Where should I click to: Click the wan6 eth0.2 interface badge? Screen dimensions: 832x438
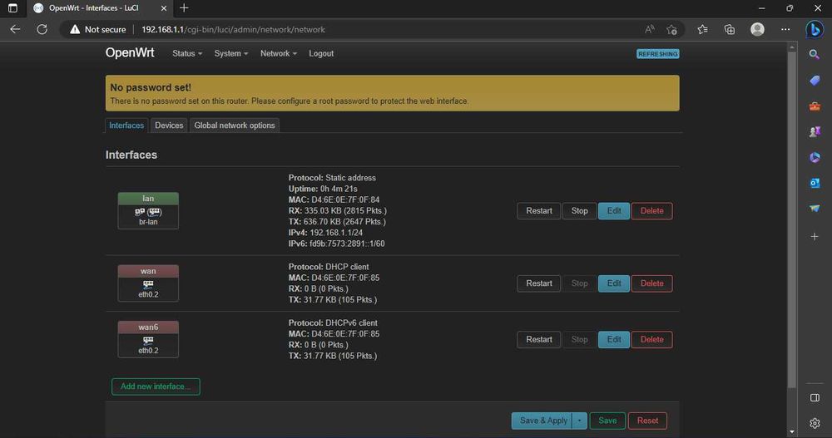(148, 339)
